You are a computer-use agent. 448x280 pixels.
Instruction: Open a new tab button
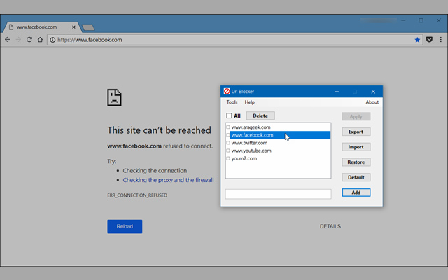(x=88, y=27)
